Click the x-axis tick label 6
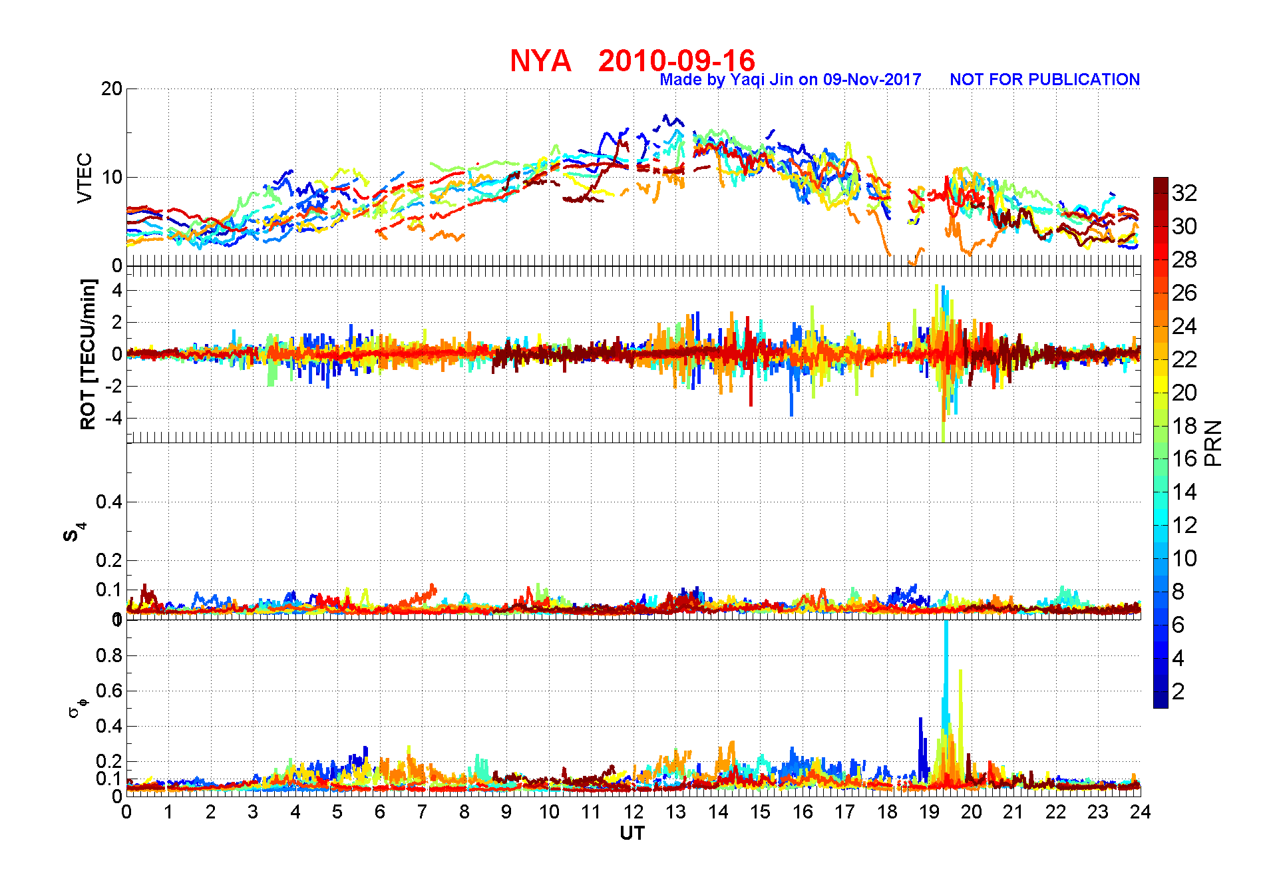1267x885 pixels. coord(380,812)
